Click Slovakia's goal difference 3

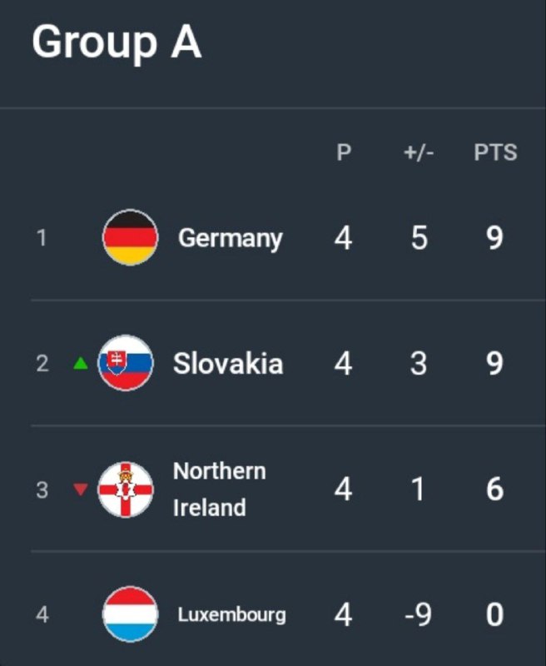(419, 364)
